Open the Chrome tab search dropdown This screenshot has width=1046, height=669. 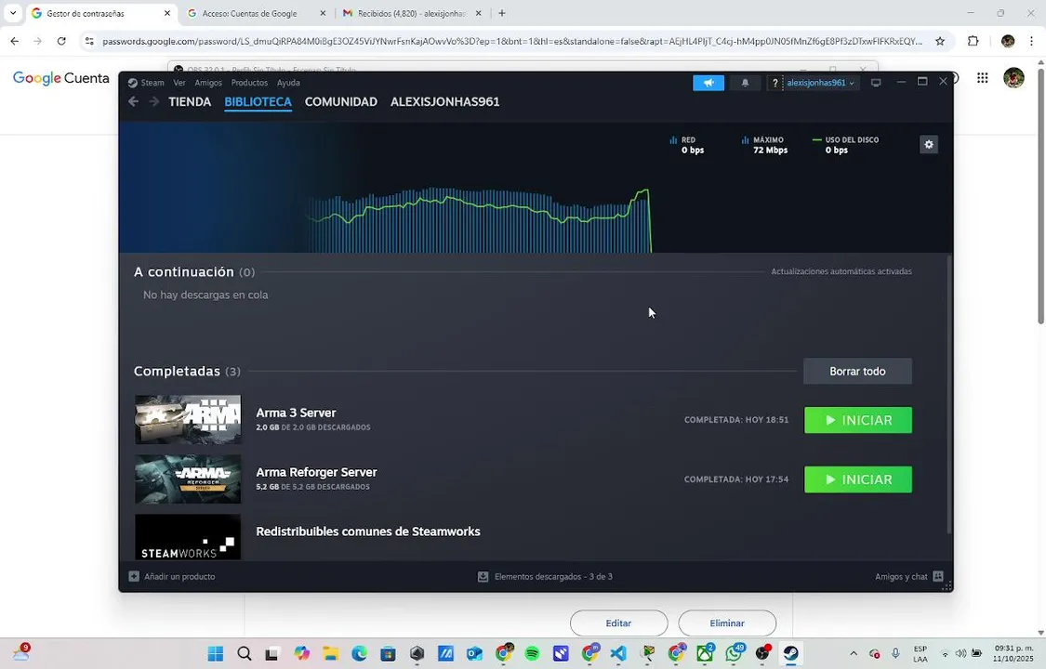pos(13,13)
